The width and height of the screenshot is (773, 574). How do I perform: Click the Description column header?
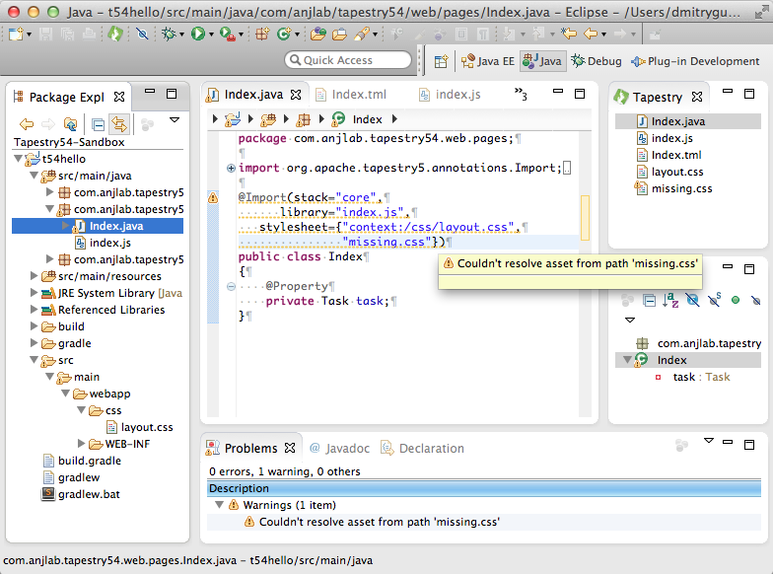point(484,488)
